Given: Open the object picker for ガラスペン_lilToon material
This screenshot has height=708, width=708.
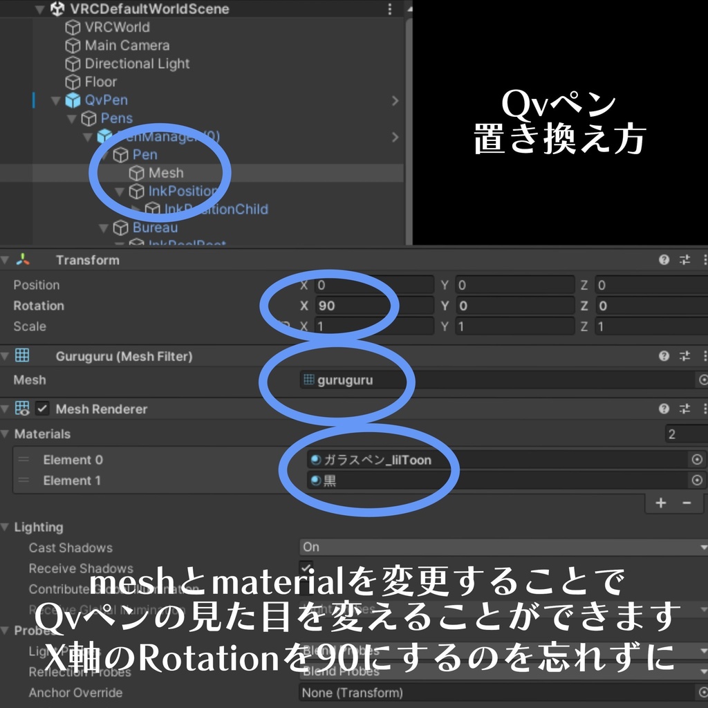Looking at the screenshot, I should point(698,459).
